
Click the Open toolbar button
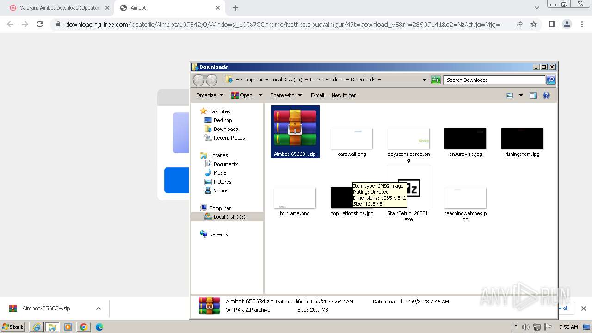pyautogui.click(x=242, y=95)
